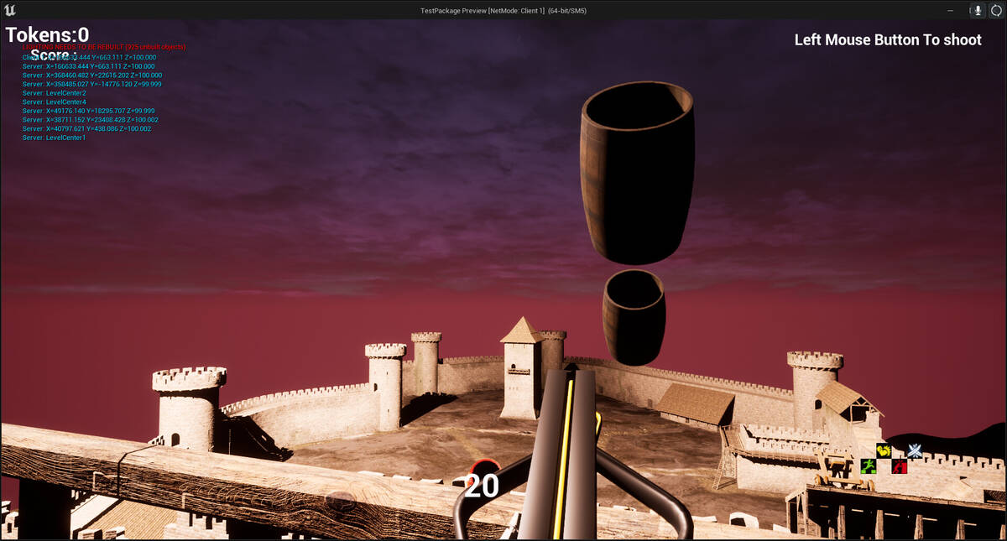Click the red lighting needs rebuilt warning
The height and width of the screenshot is (541, 1007).
[104, 47]
